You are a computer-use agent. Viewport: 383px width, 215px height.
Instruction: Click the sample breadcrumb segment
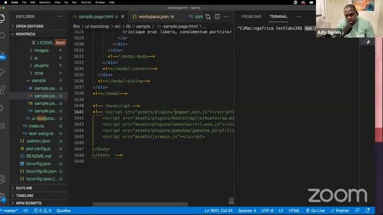143,26
